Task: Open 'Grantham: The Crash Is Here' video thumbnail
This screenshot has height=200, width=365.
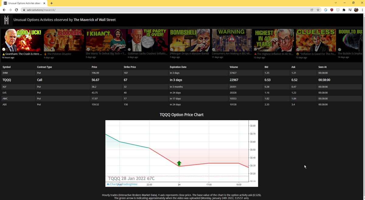Action: [x=21, y=40]
